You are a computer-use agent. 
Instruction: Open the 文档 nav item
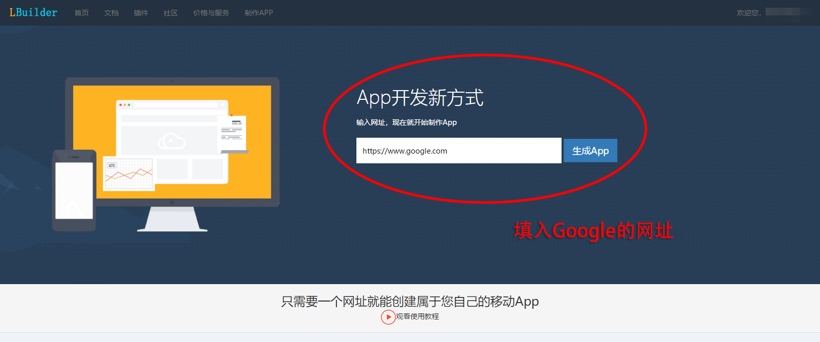(x=111, y=13)
